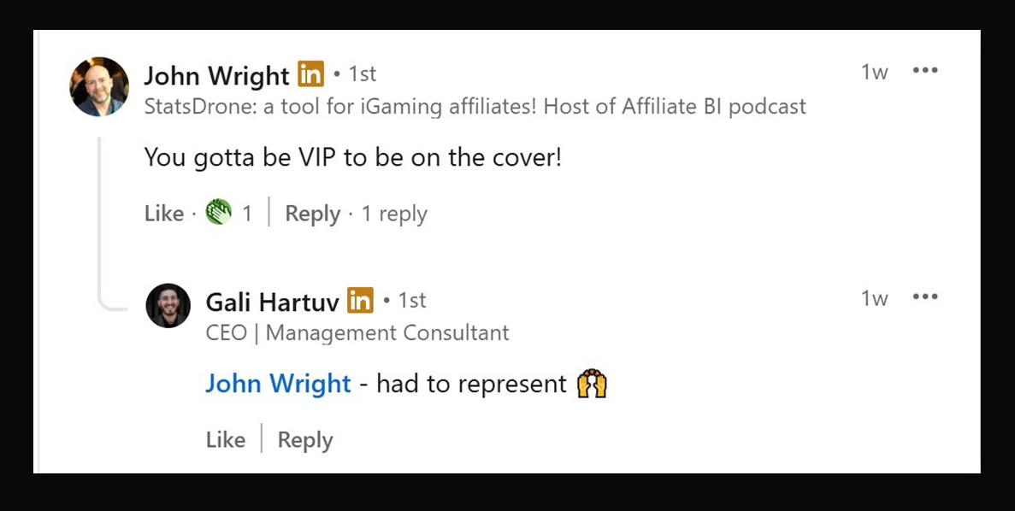The height and width of the screenshot is (511, 1015).
Task: Like John Wright's comment
Action: [164, 214]
